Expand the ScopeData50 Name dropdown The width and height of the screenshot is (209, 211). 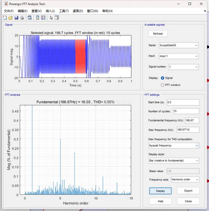coord(178,45)
